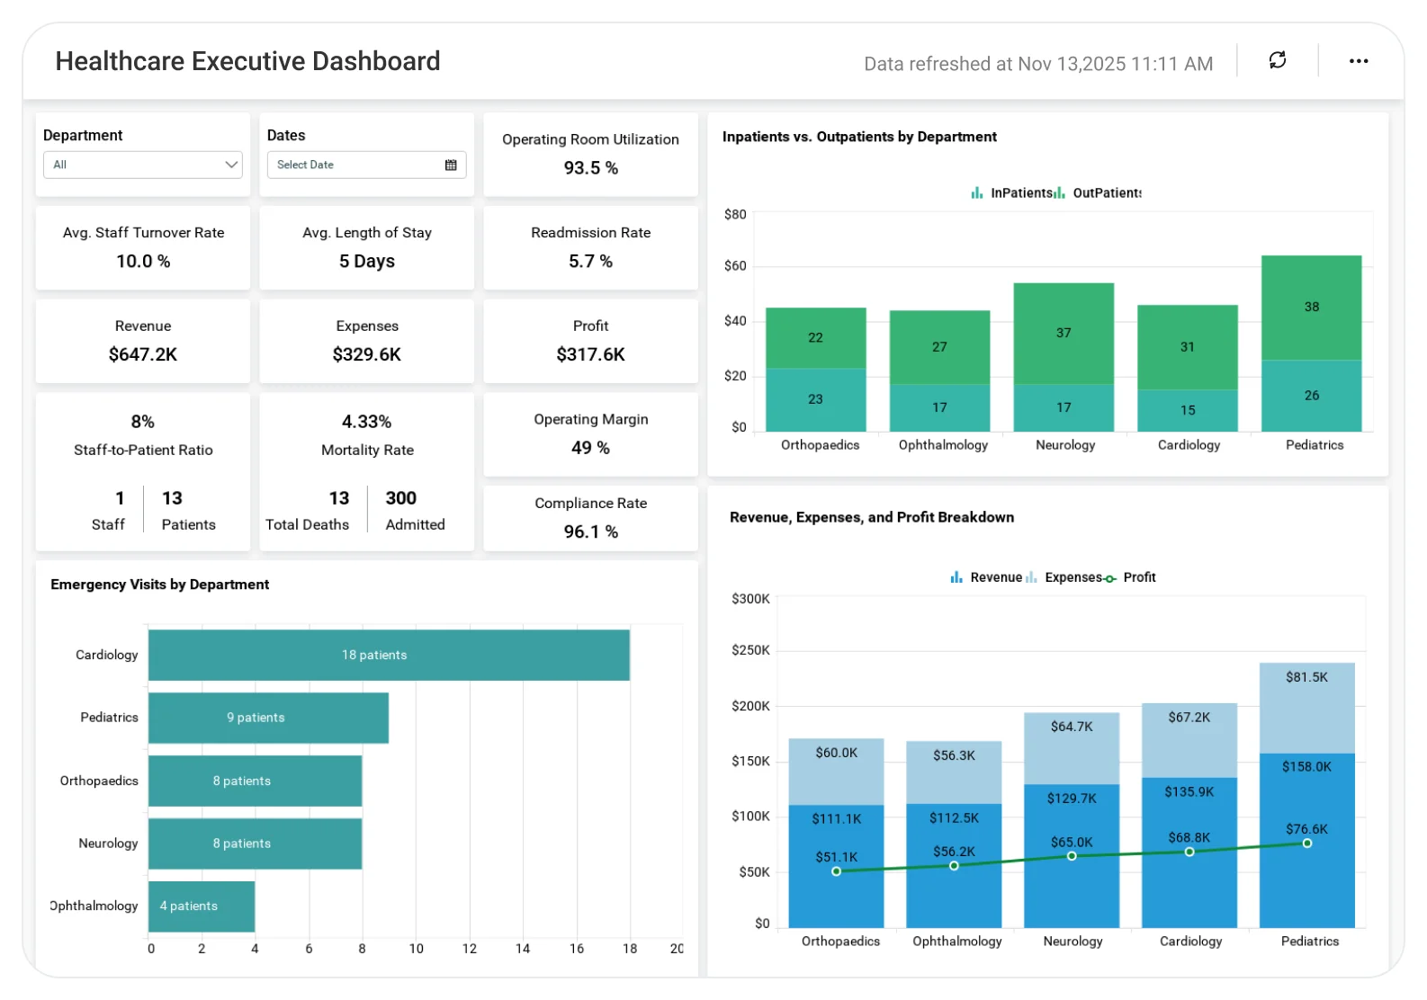
Task: Toggle the InPatients legend icon
Action: coord(977,192)
